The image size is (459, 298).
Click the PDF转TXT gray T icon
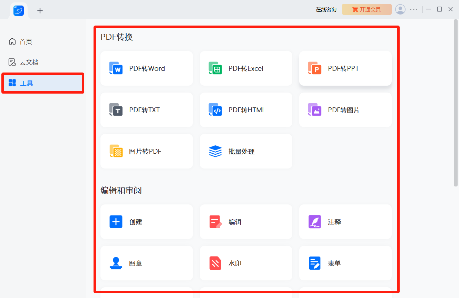click(x=116, y=110)
